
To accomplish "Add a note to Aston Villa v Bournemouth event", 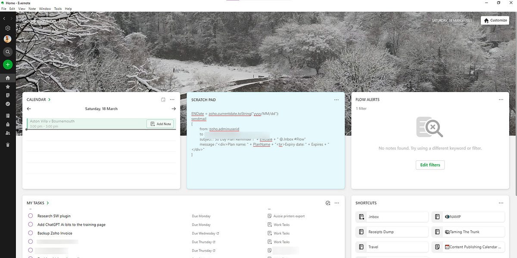I will click(x=160, y=124).
